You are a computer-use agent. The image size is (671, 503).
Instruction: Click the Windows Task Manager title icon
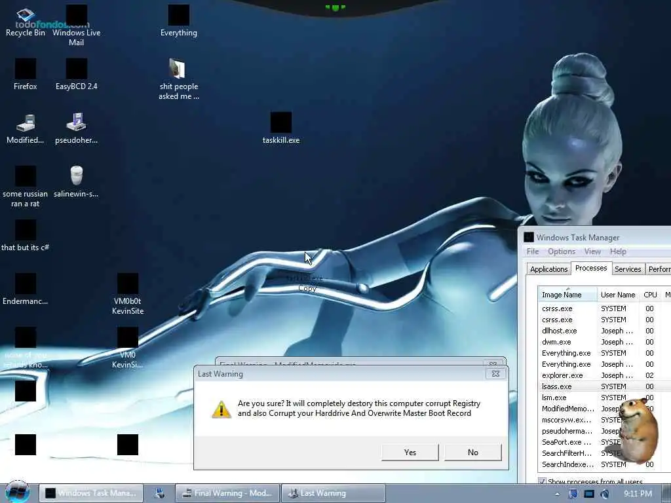point(529,237)
